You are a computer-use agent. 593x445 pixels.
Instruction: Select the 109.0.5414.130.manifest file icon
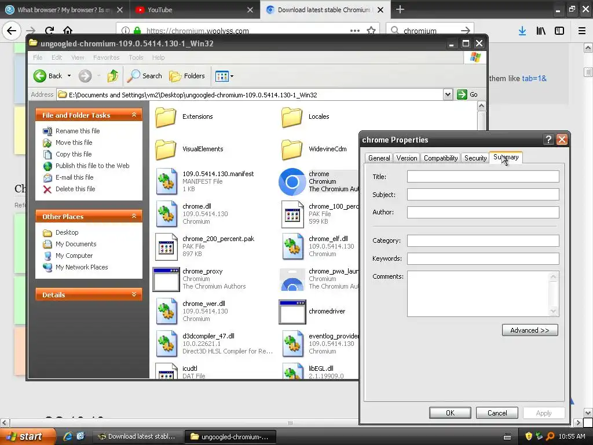(x=166, y=181)
